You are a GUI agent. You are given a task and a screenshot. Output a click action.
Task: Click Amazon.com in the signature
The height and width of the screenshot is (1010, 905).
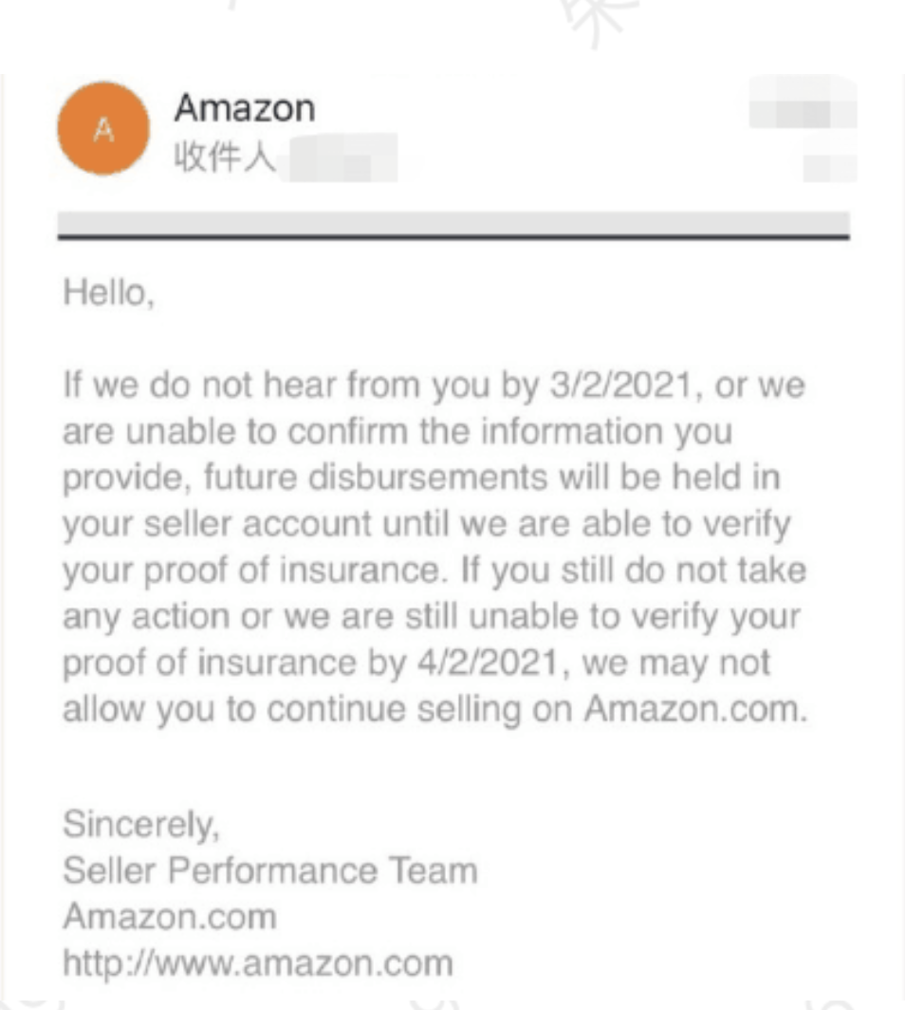click(170, 916)
